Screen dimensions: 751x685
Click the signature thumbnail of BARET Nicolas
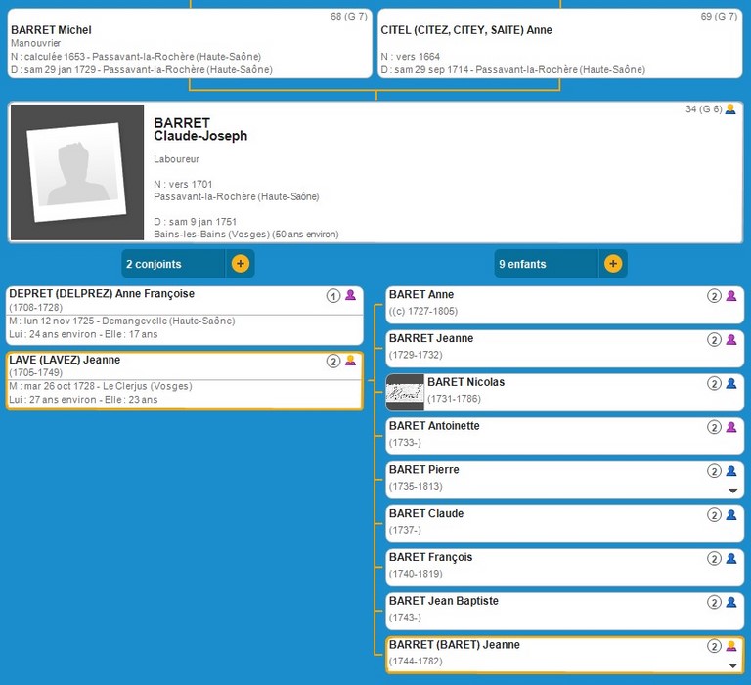tap(406, 392)
